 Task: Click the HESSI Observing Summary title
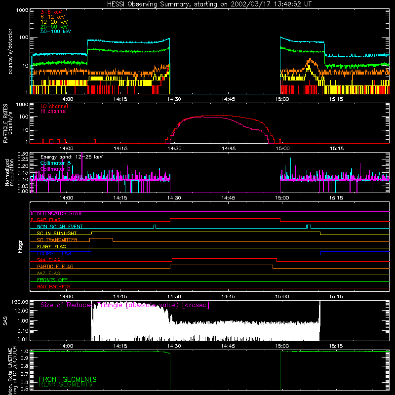(x=209, y=4)
